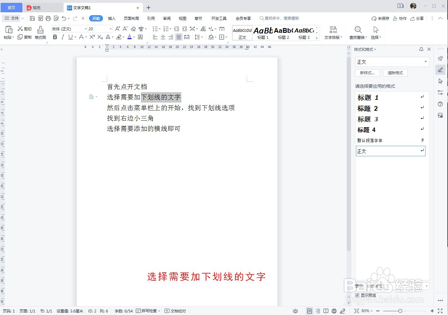Toggle the text highlight color button
Screen dimensions: 448x315
pos(119,37)
